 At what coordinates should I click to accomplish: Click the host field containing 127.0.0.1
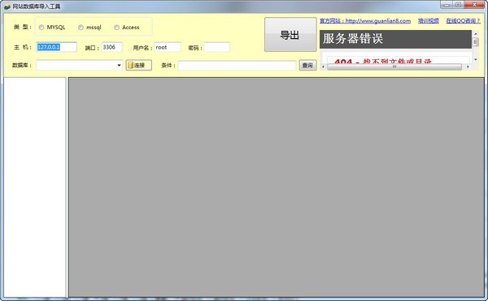pyautogui.click(x=56, y=47)
